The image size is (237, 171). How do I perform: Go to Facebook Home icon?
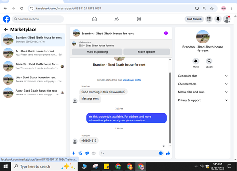[94, 19]
